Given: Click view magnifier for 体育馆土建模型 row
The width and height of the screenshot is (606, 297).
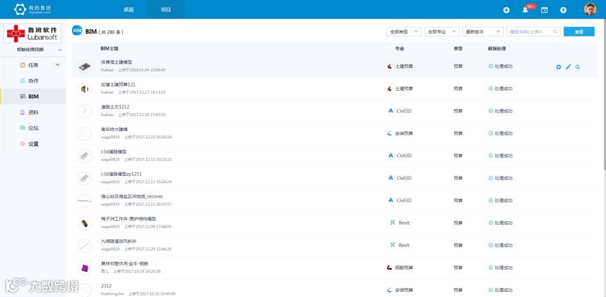Looking at the screenshot, I should [577, 67].
